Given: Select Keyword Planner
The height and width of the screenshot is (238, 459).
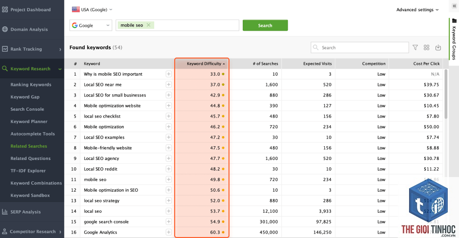Looking at the screenshot, I should coord(29,121).
